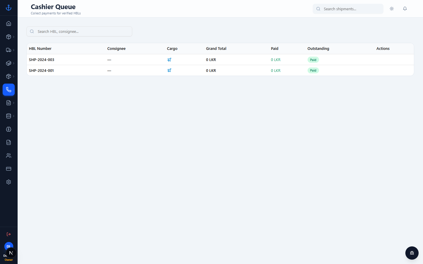Open the truck delivery section icon
Viewport: 423px width, 264px height.
pyautogui.click(x=9, y=50)
